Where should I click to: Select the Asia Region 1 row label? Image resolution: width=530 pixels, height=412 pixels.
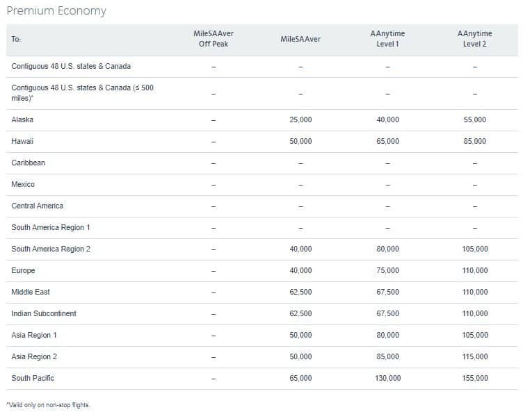click(34, 336)
